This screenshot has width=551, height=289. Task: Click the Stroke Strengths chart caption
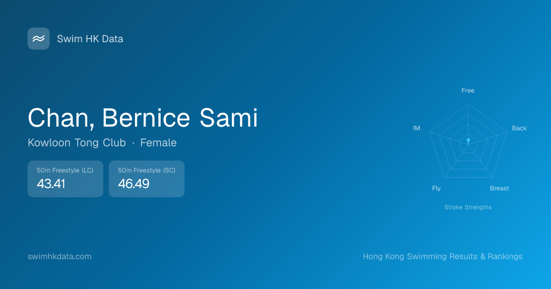coord(468,207)
